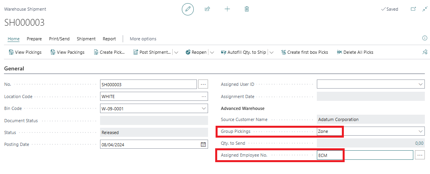This screenshot has width=430, height=174.
Task: Click the SH000003 page title
Action: 24,23
